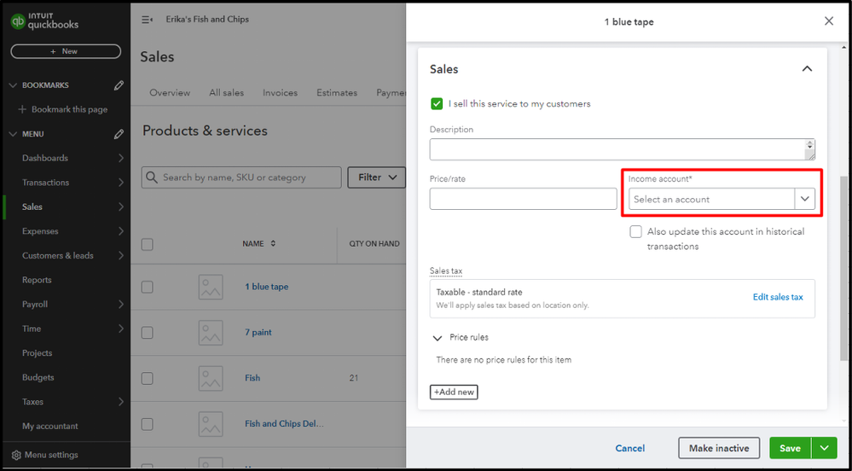The width and height of the screenshot is (852, 471).
Task: Click the QuickBooks logo icon
Action: (17, 23)
